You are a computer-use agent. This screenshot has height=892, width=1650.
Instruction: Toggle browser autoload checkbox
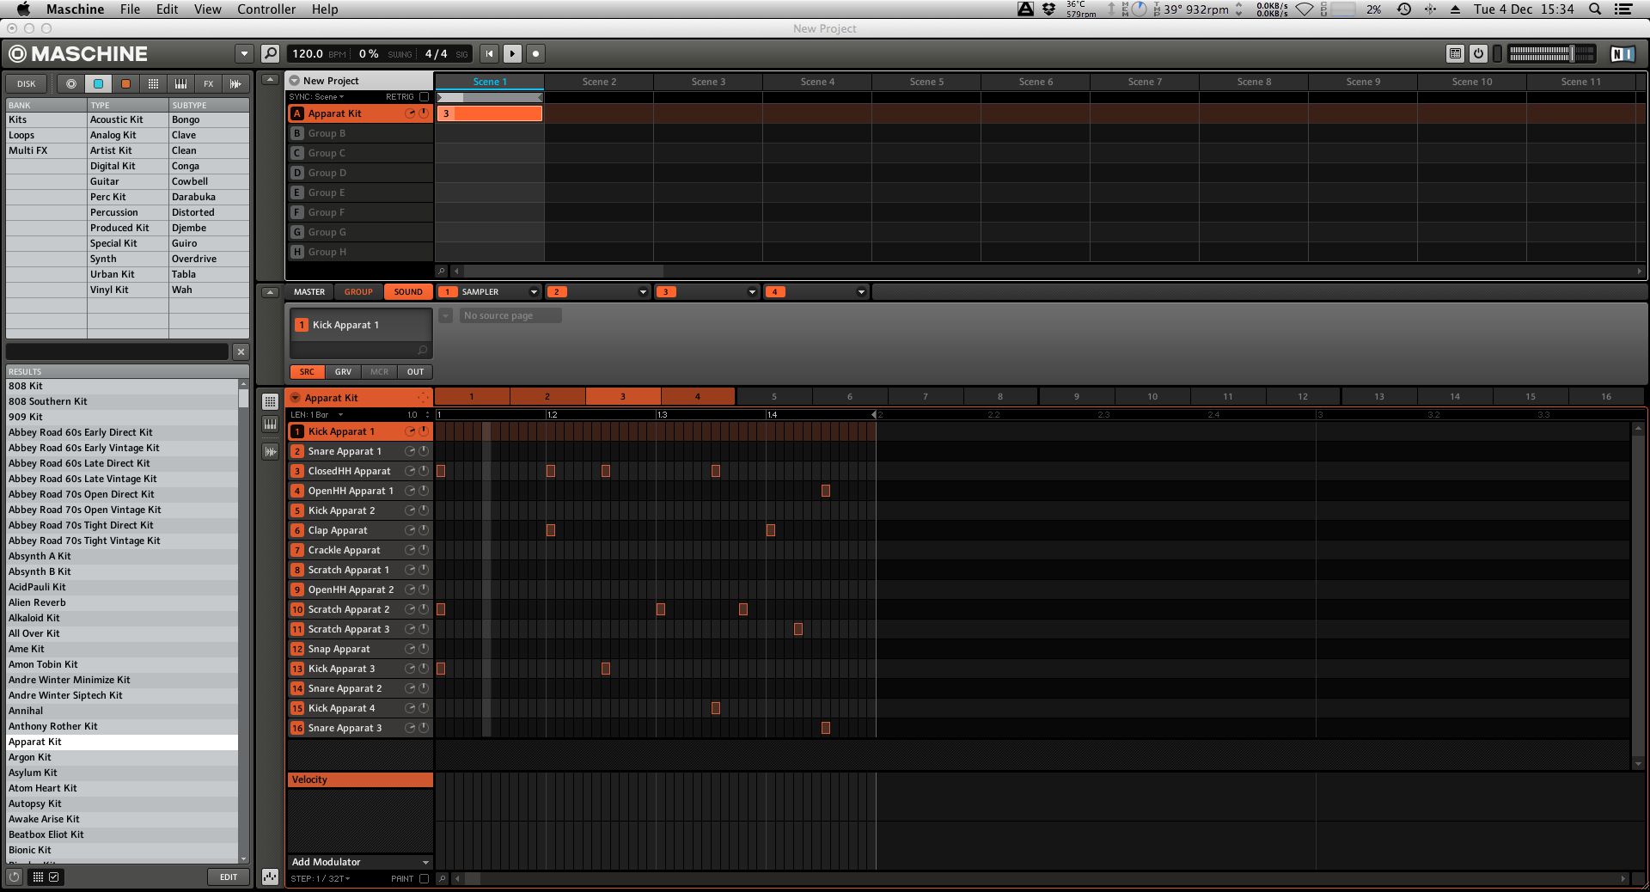54,877
